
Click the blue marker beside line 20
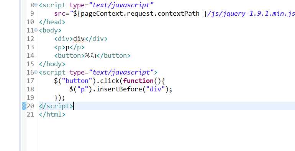pyautogui.click(x=24, y=106)
